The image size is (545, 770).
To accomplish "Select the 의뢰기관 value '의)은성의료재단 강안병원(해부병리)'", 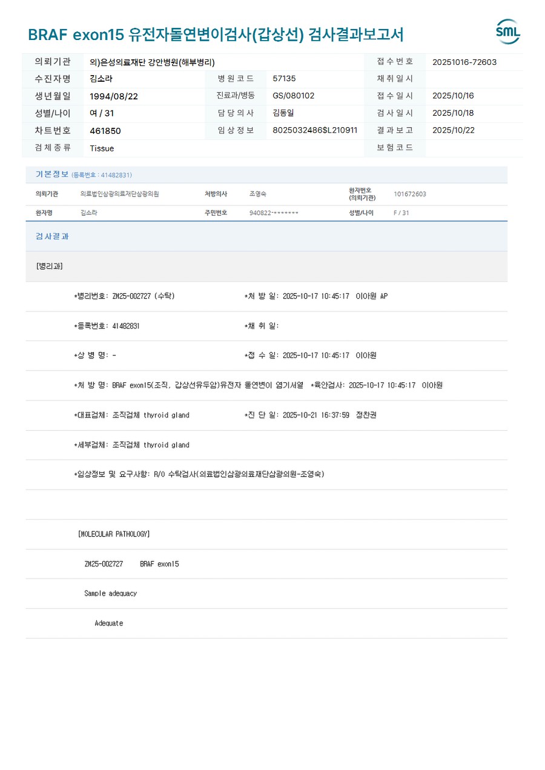I will pyautogui.click(x=152, y=62).
